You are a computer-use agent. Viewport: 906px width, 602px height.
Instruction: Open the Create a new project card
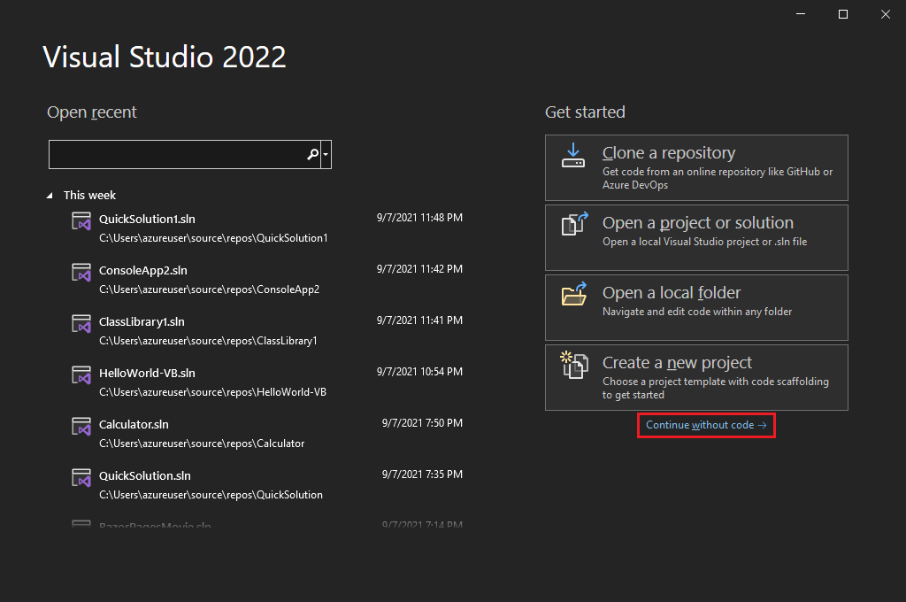696,377
